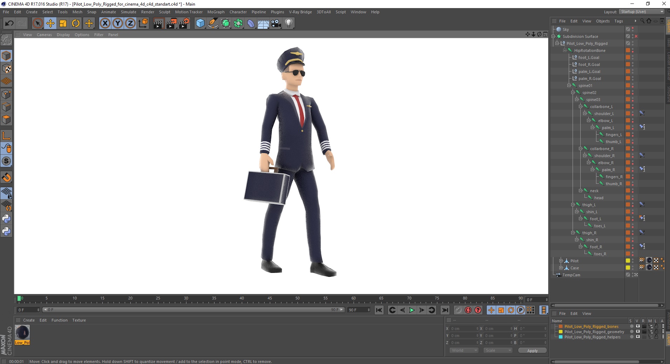670x364 pixels.
Task: Enable Points mode in left palette
Action: 6,94
